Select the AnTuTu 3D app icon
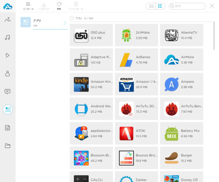The image size is (219, 182). (x=126, y=109)
